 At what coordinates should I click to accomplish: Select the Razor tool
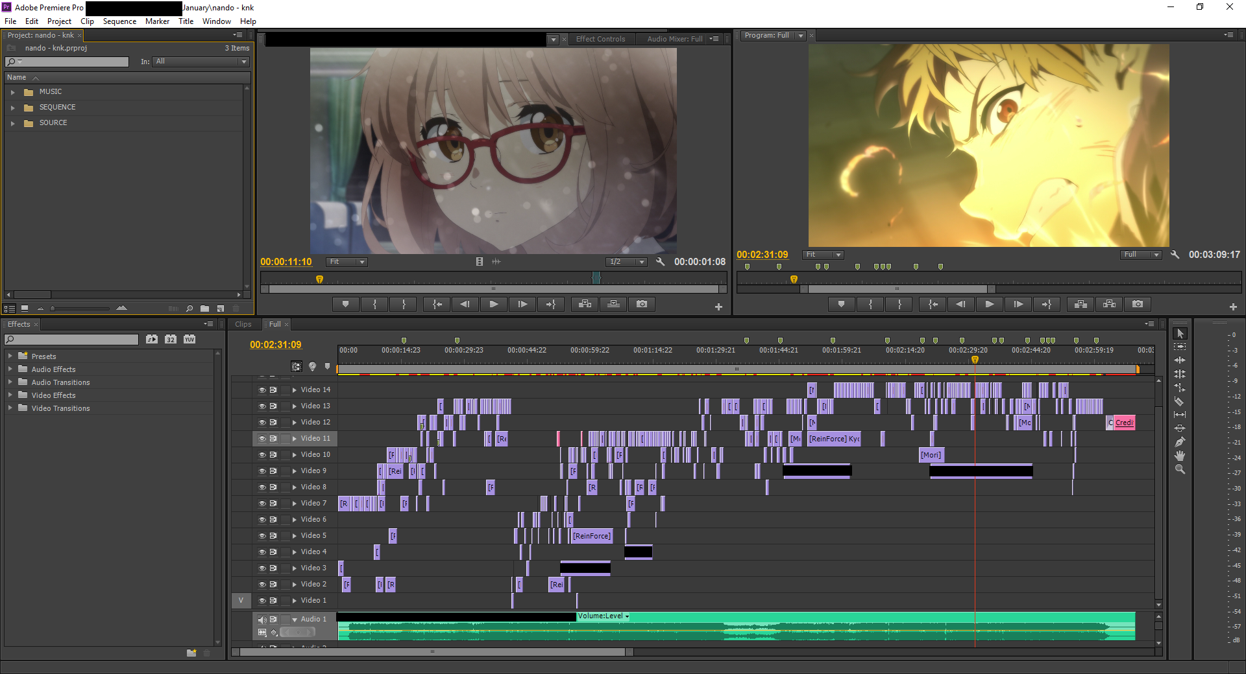pyautogui.click(x=1180, y=401)
